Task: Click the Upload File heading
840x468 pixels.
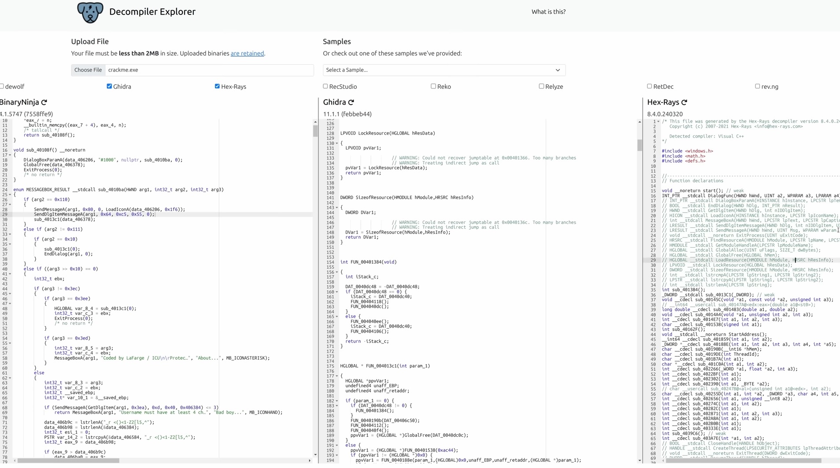Action: 90,41
